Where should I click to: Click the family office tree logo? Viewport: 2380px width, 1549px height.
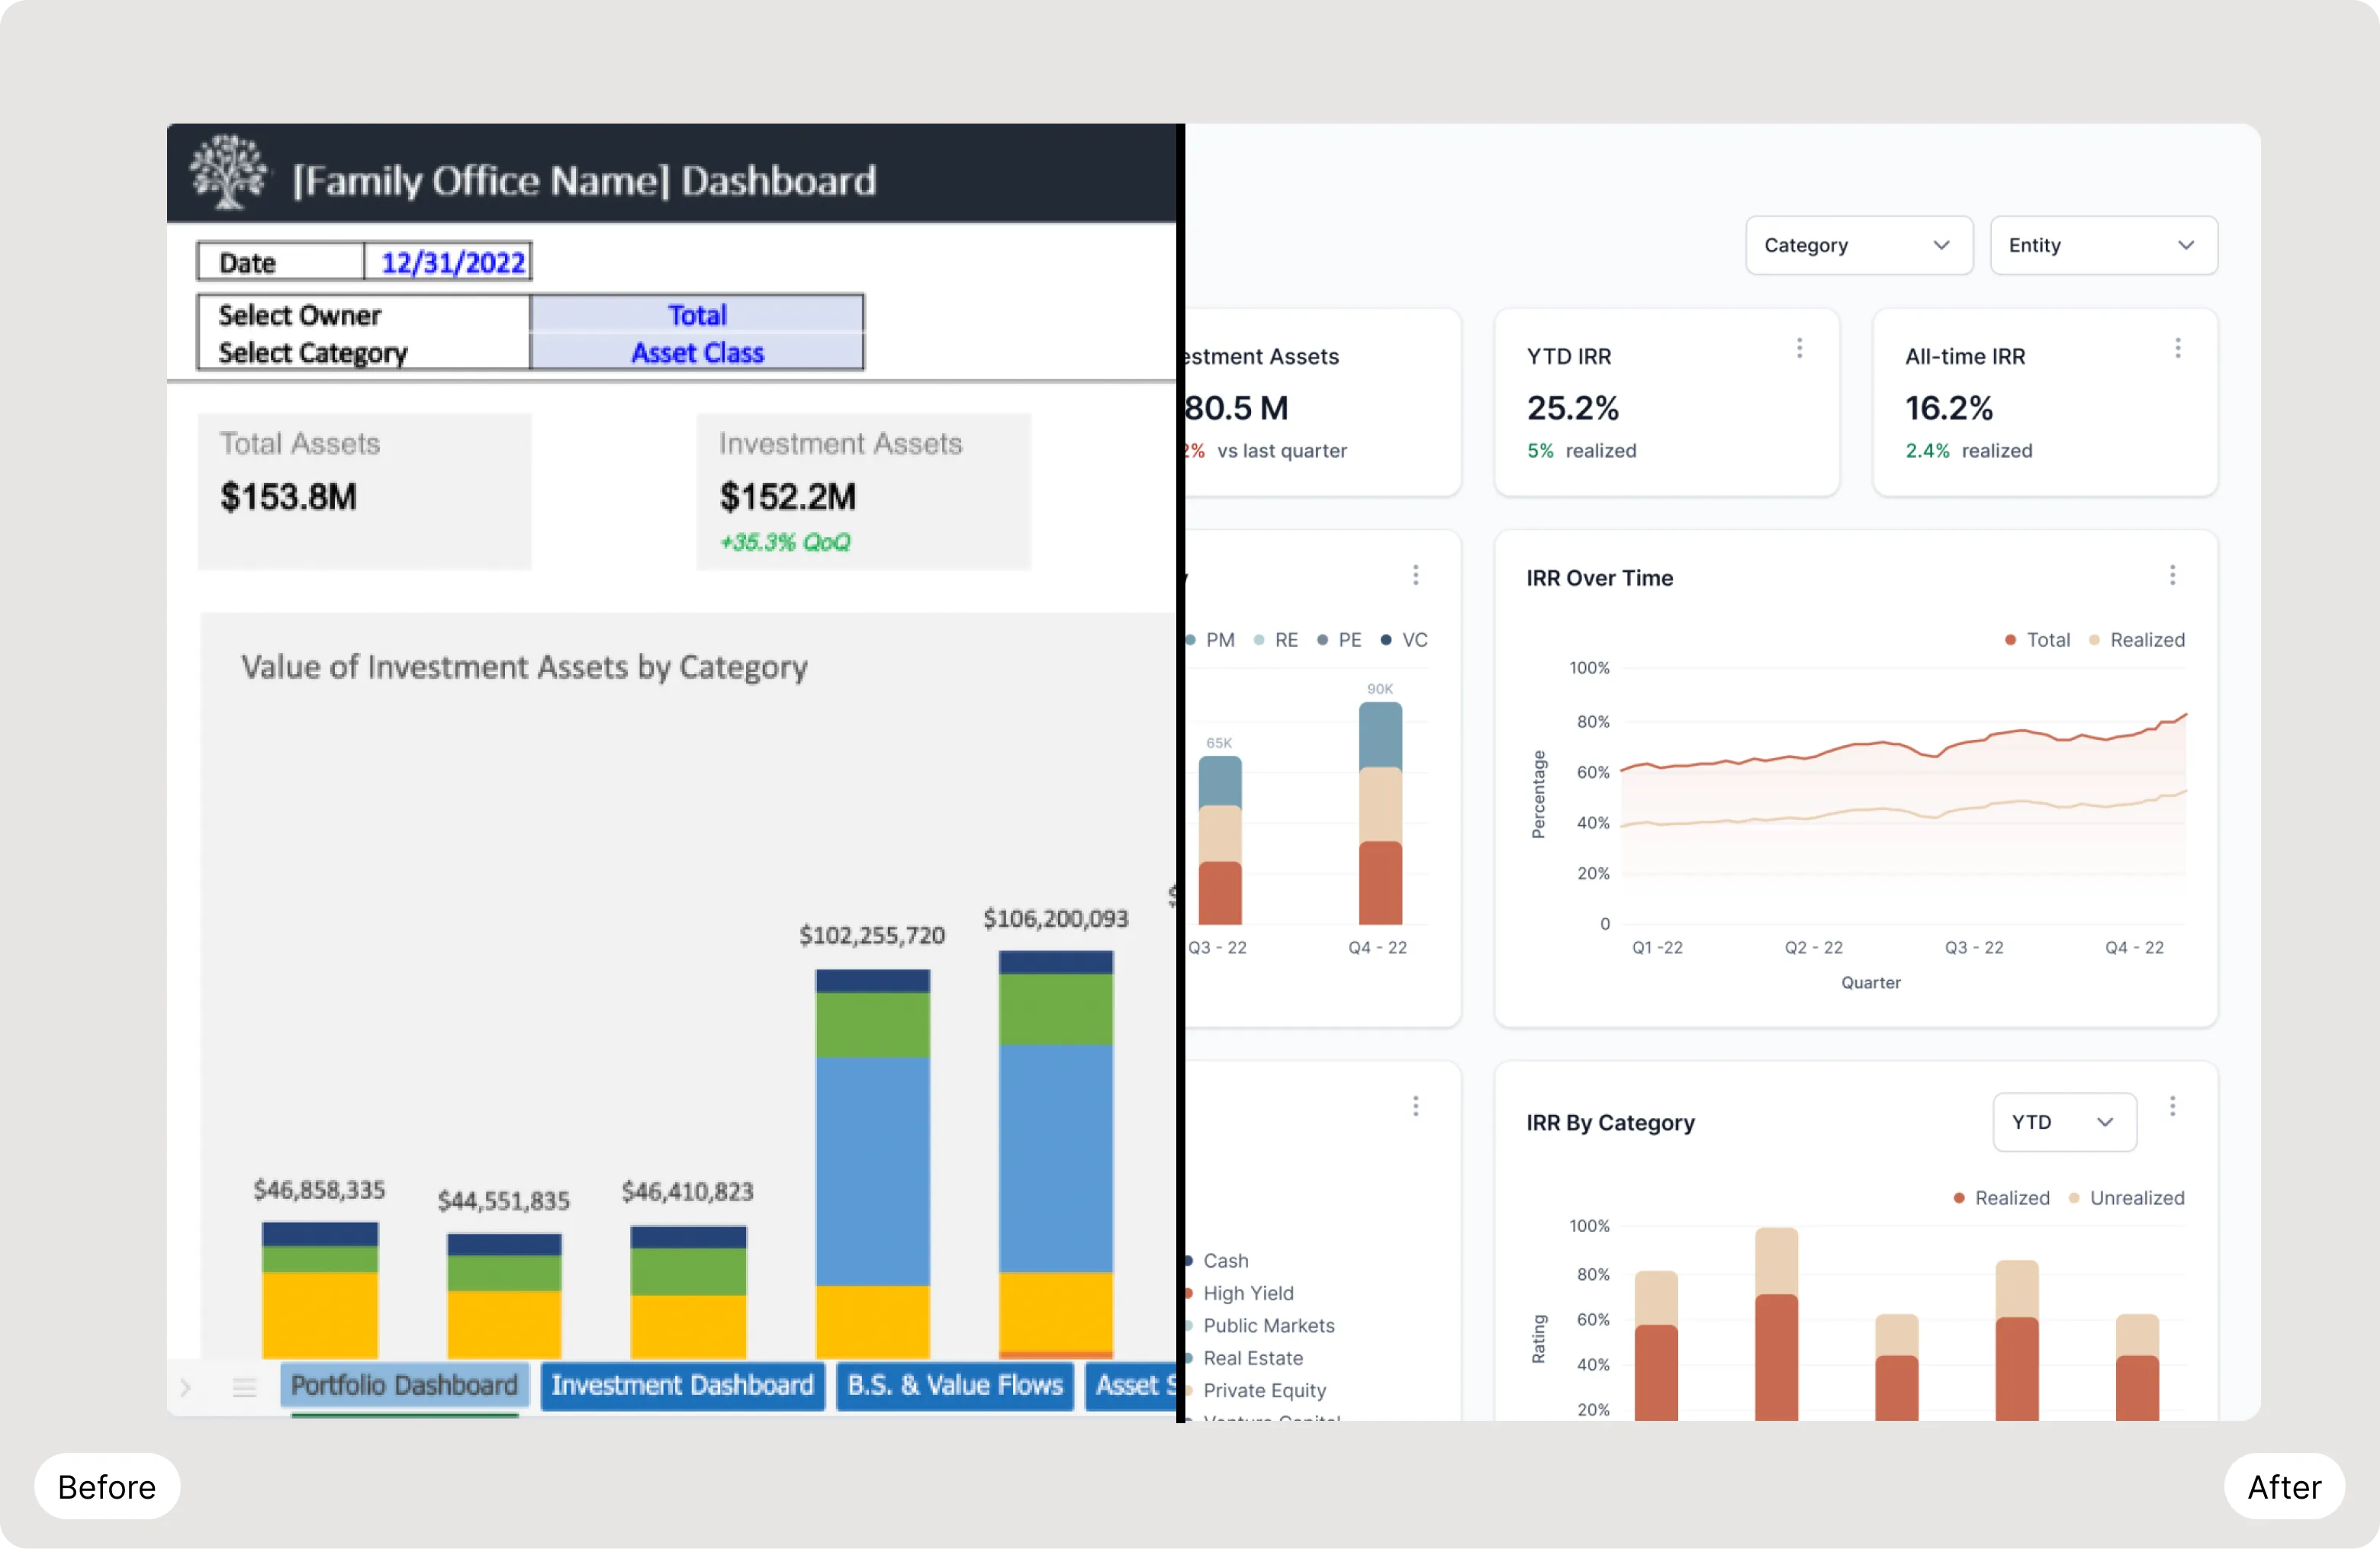(x=229, y=172)
